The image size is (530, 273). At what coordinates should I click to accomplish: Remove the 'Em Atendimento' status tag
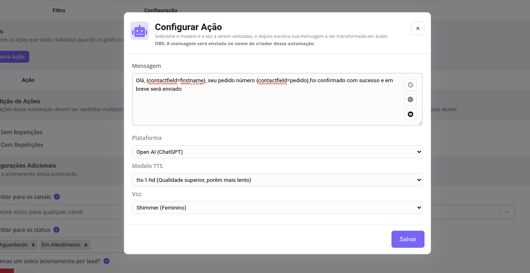coord(86,245)
